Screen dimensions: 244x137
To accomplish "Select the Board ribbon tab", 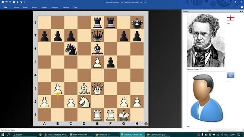I will point(35,7).
